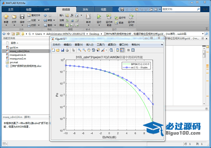
Task: Click the Data Cursor tool icon
Action: pos(98,50)
